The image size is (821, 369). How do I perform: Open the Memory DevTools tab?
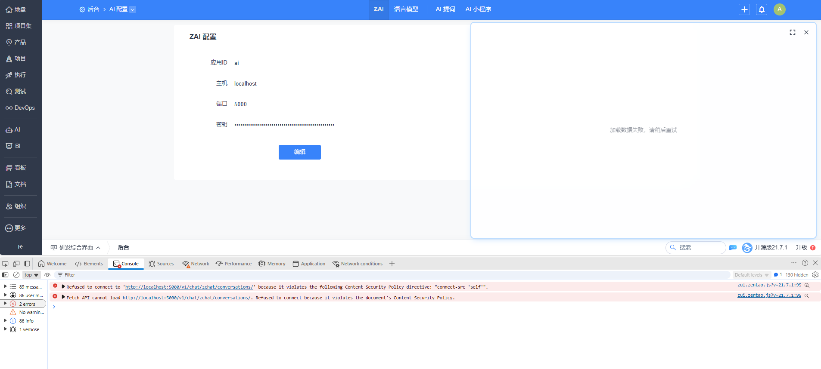272,264
